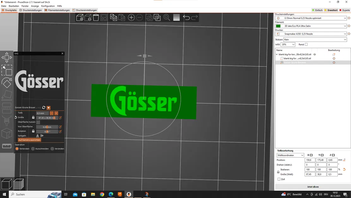Toggle the Größe aspect ratio lock
This screenshot has height=198, width=351.
coord(33,118)
